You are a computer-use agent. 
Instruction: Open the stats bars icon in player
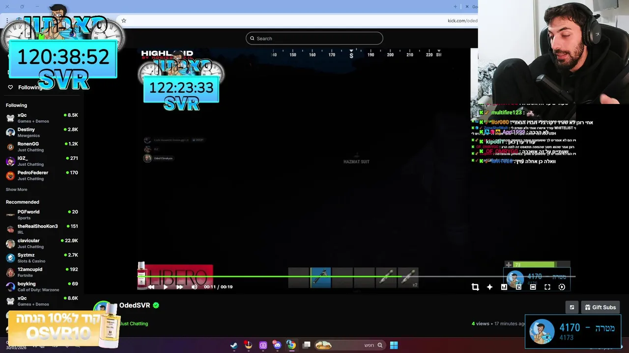pos(504,287)
